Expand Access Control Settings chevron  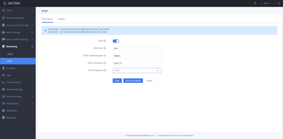[x=32, y=25]
